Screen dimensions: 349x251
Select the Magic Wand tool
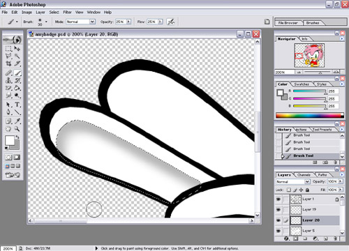pos(17,56)
